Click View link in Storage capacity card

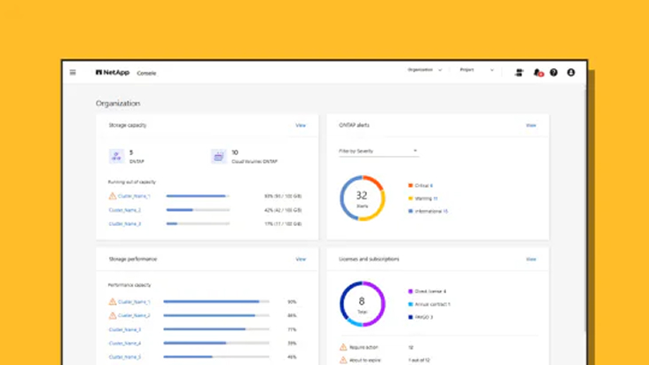301,125
